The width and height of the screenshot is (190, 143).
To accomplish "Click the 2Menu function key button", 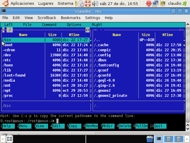I will [24, 126].
